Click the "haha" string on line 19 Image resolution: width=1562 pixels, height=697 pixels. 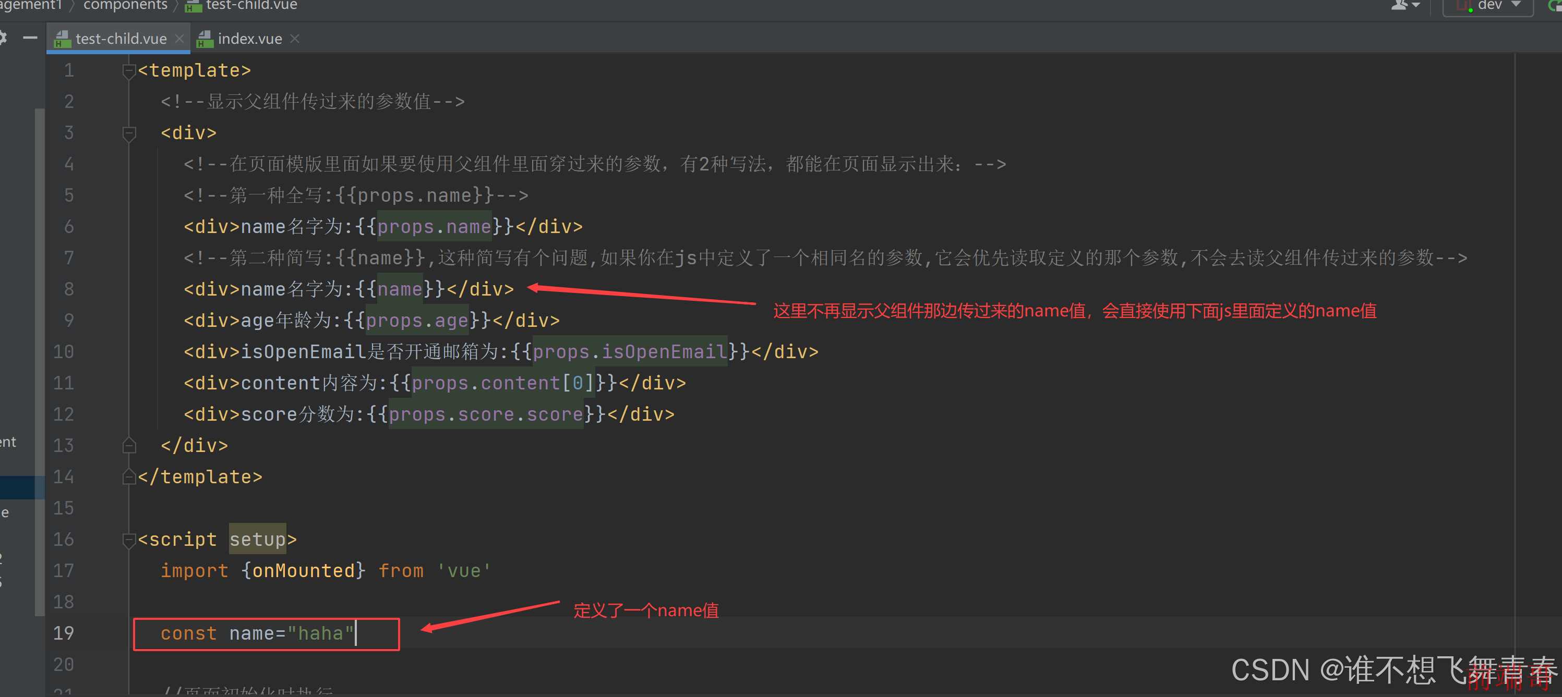[320, 633]
